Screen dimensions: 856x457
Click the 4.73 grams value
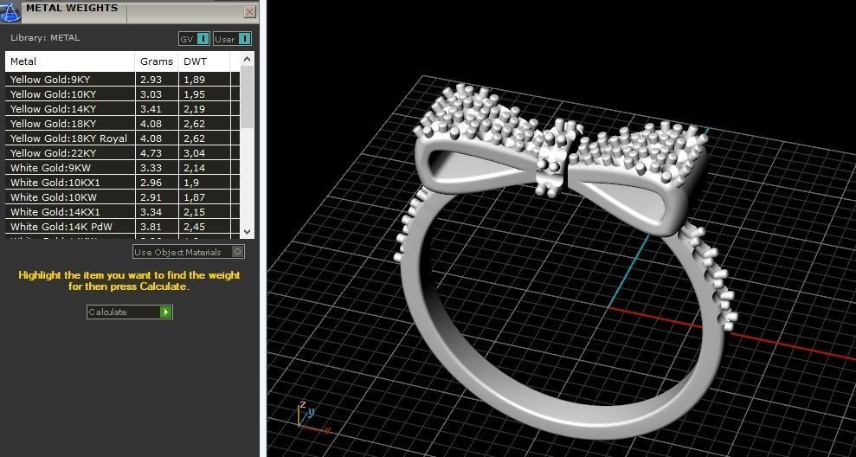(x=151, y=153)
